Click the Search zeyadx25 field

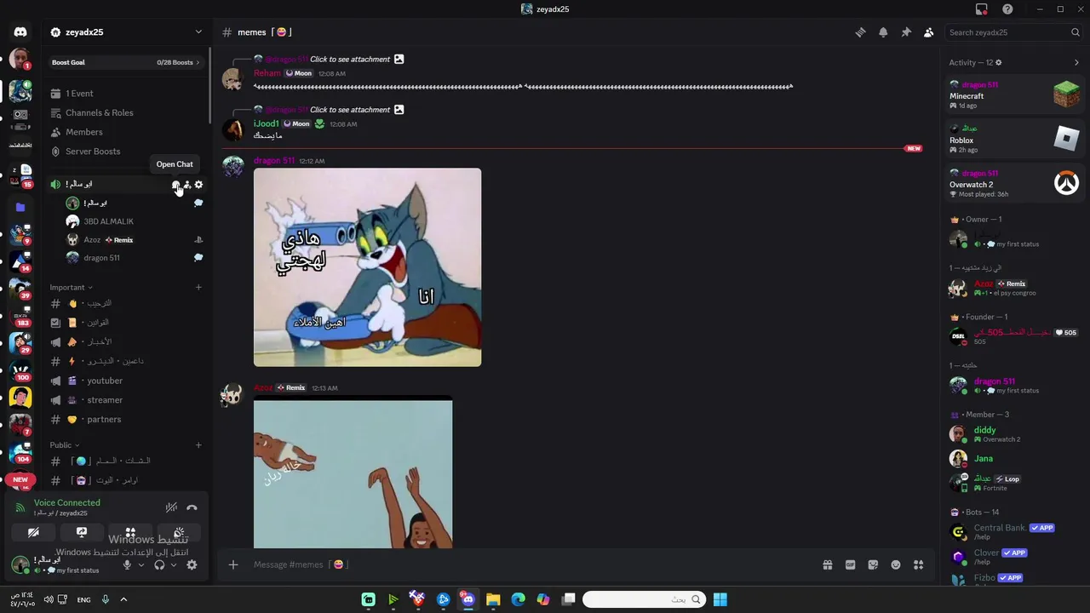tap(1014, 32)
